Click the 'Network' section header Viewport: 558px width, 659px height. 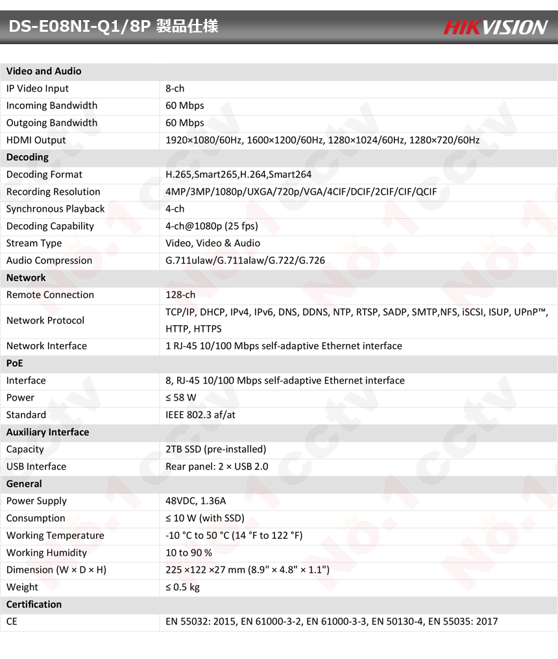pyautogui.click(x=26, y=278)
